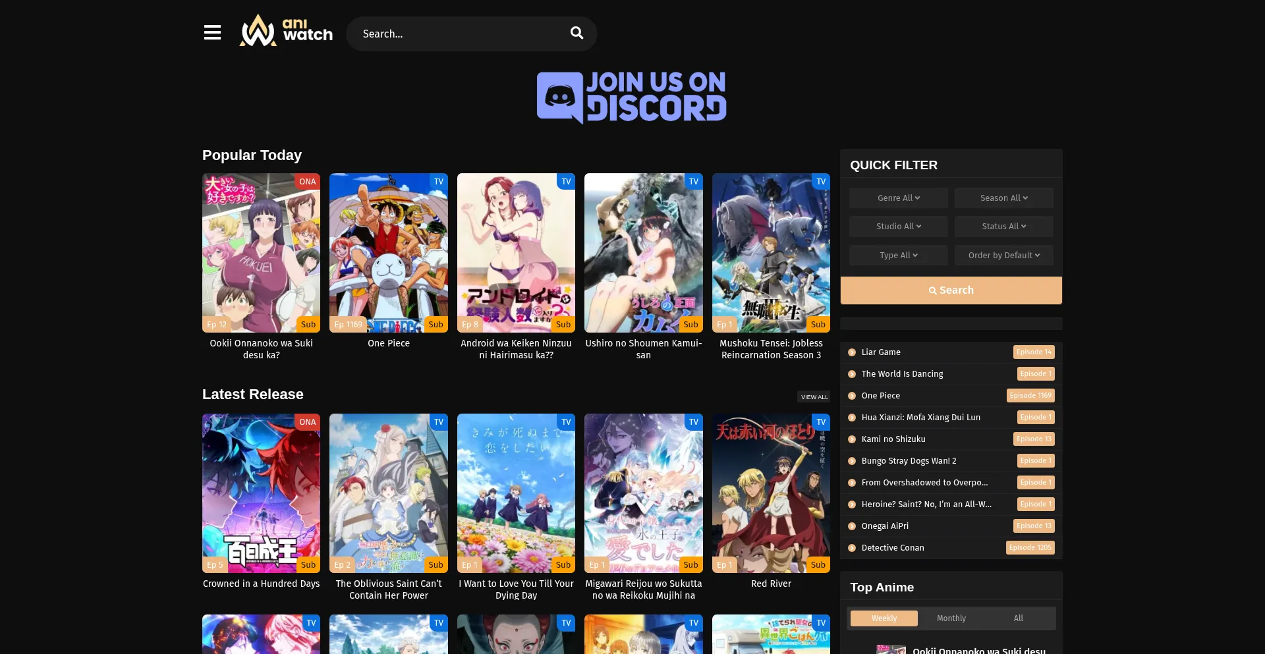Expand the Type All filter dropdown
Viewport: 1265px width, 654px height.
(x=899, y=256)
